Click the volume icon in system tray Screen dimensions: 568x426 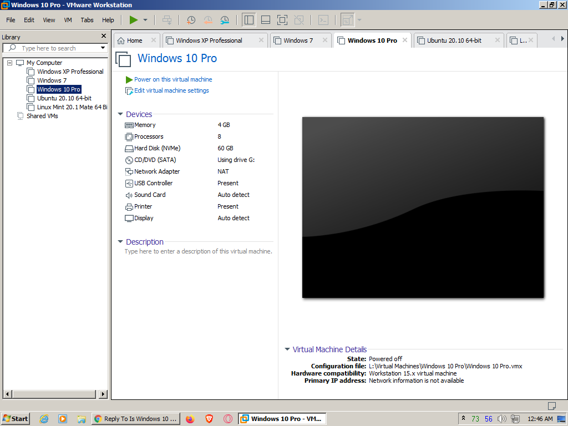501,419
